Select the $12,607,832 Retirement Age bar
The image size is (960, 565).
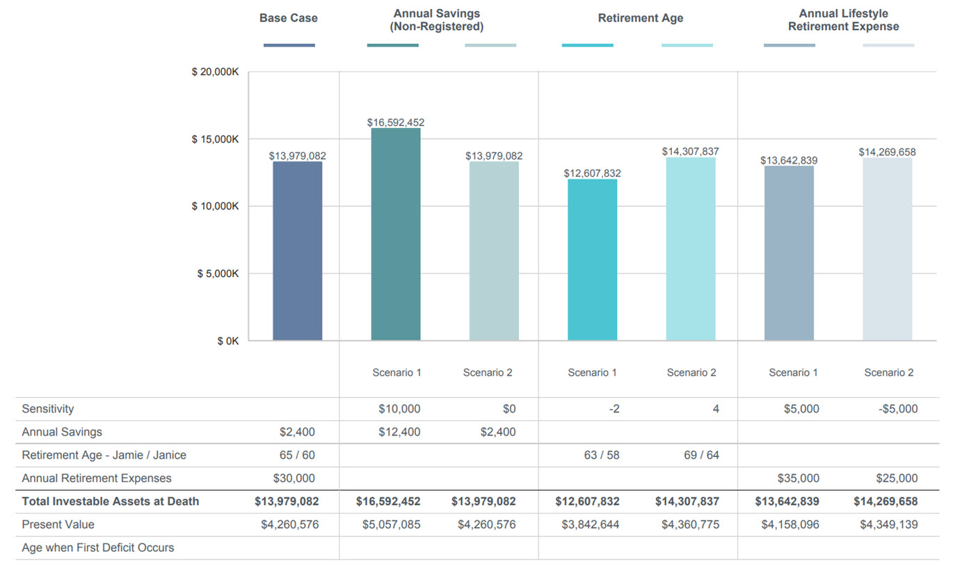click(592, 260)
